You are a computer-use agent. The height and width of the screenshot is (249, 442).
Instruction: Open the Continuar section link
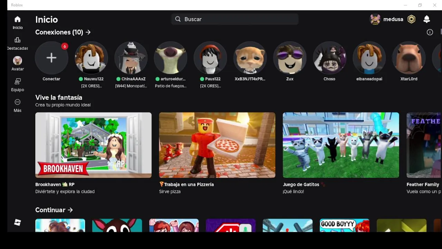click(x=54, y=210)
